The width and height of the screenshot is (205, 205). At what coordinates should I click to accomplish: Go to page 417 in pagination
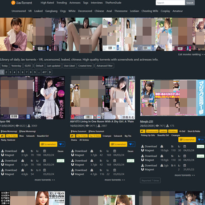[45, 72]
